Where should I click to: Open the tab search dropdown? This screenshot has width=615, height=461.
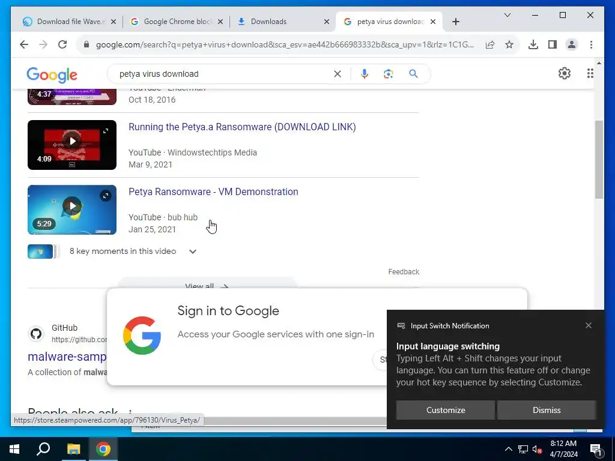click(507, 15)
